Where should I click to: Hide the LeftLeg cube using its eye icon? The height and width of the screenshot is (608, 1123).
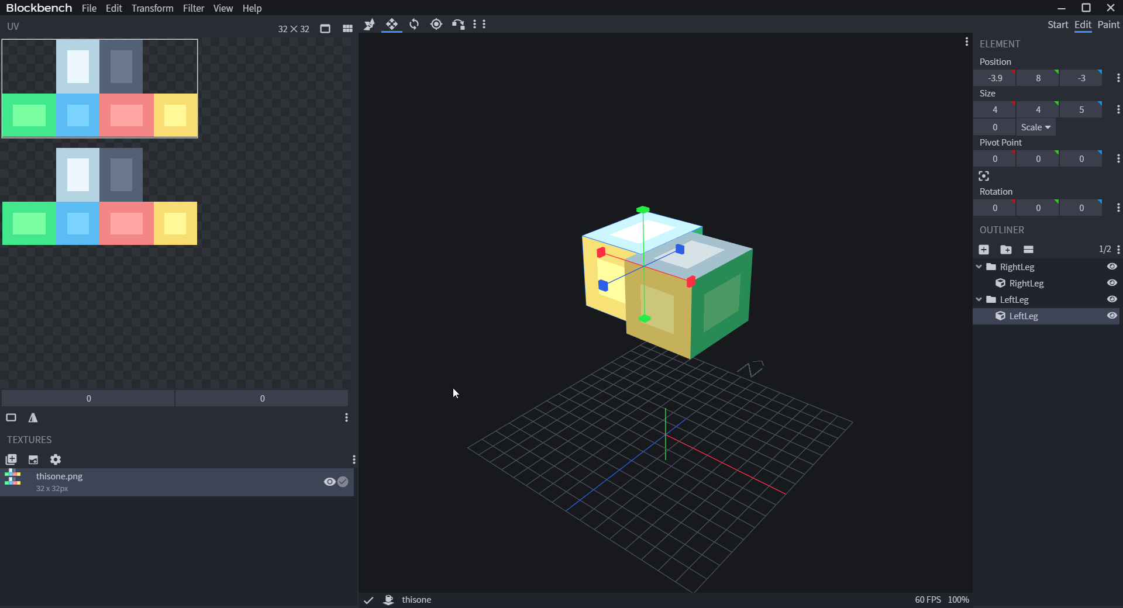[x=1112, y=316]
